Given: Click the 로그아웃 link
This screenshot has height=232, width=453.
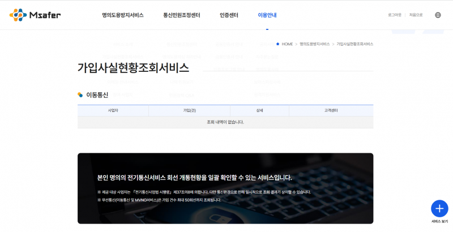Looking at the screenshot, I should click(x=395, y=15).
